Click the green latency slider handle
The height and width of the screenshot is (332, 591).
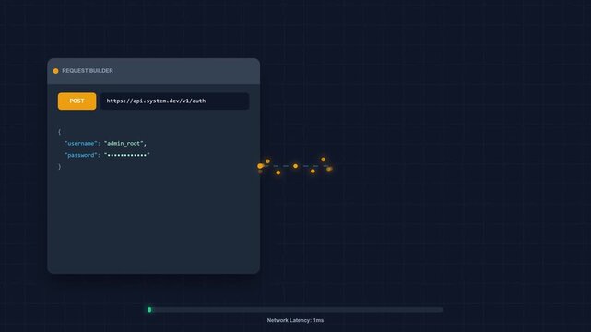(149, 310)
